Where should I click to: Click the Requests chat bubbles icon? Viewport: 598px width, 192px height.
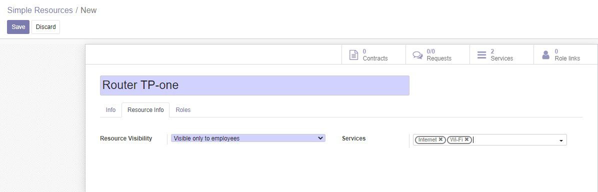(417, 55)
